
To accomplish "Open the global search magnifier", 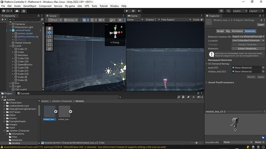I will tap(228, 11).
